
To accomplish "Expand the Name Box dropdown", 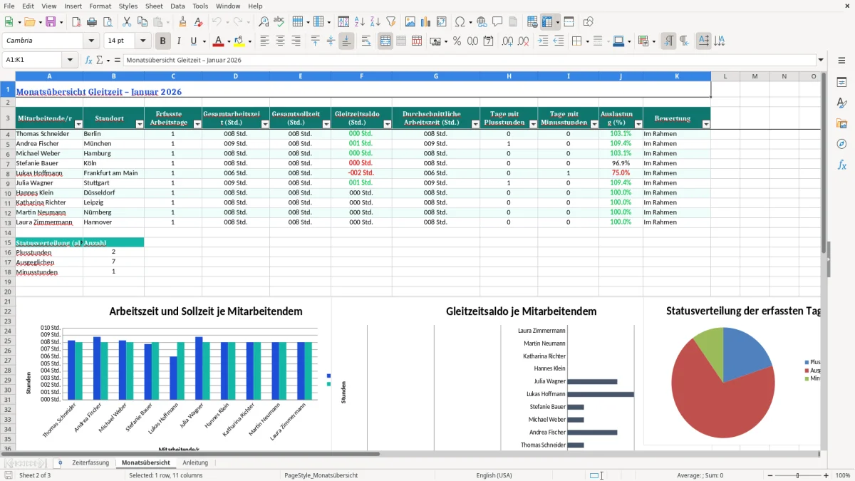I will tap(70, 61).
